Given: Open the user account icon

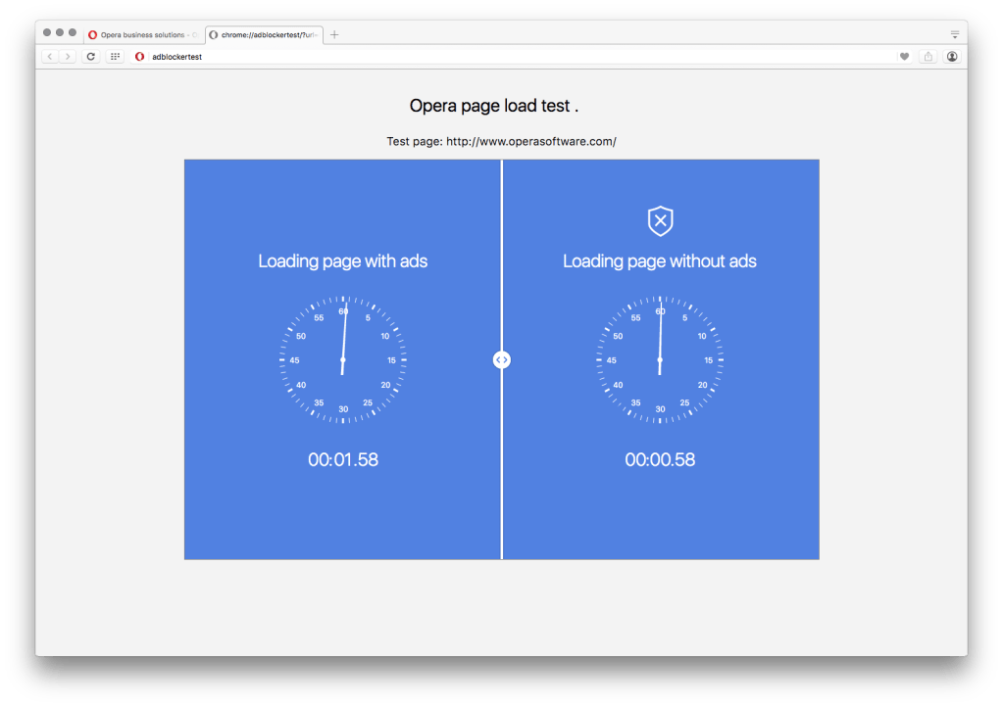Looking at the screenshot, I should [952, 56].
